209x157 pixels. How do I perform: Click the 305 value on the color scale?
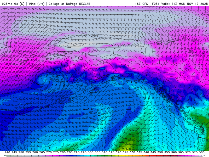(x=97, y=152)
